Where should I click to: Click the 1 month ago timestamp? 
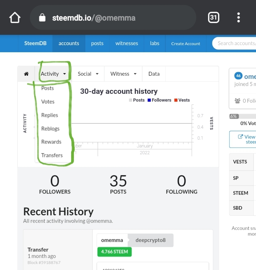pos(42,256)
